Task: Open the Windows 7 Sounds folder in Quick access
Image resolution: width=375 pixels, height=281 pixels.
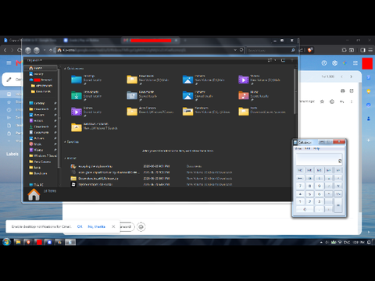Action: (77, 127)
